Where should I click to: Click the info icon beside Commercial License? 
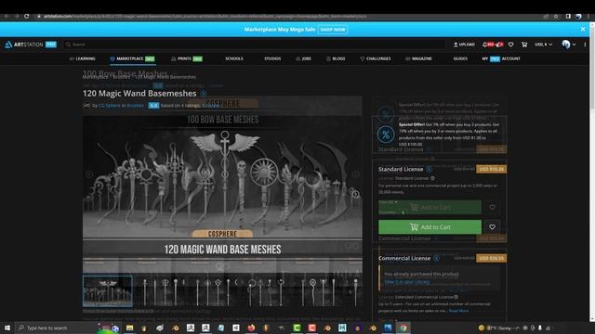(x=436, y=258)
